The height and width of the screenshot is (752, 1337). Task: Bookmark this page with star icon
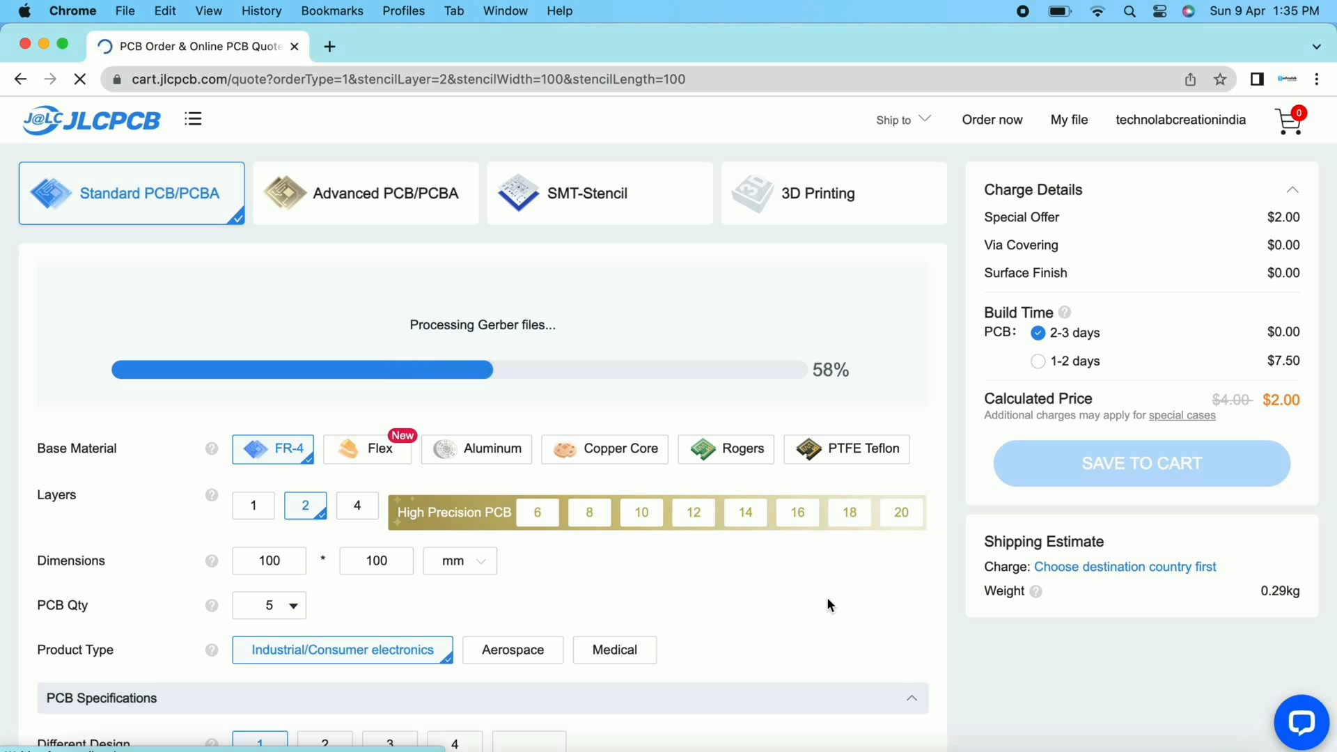(x=1220, y=79)
